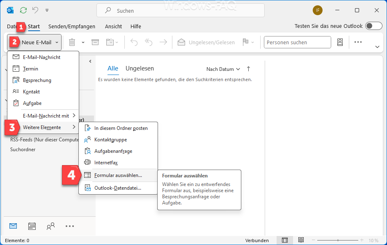Expand the Weitere Elemente submenu
The height and width of the screenshot is (245, 387).
[43, 127]
